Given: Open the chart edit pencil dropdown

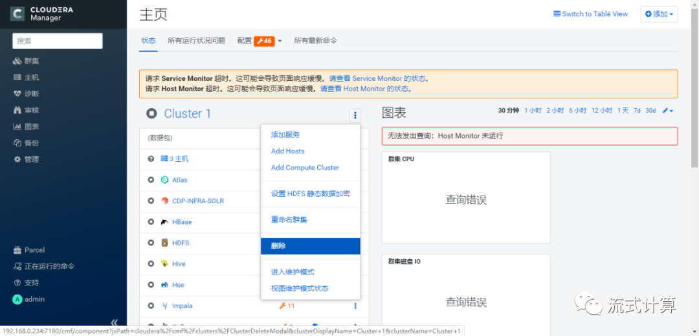Looking at the screenshot, I should [x=667, y=111].
